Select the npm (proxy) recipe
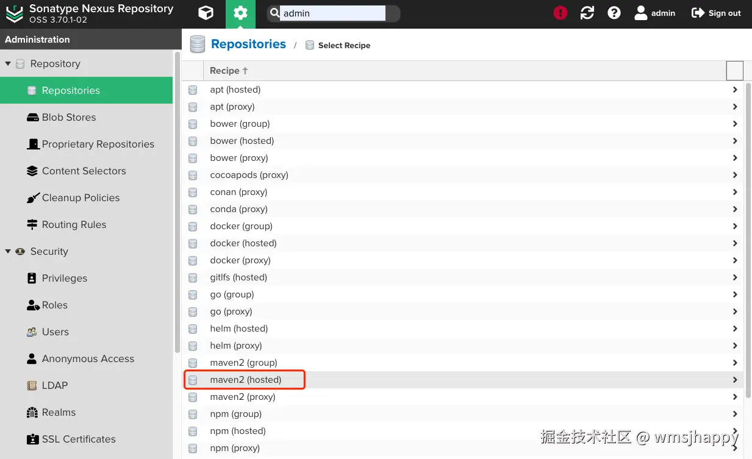 [463, 448]
